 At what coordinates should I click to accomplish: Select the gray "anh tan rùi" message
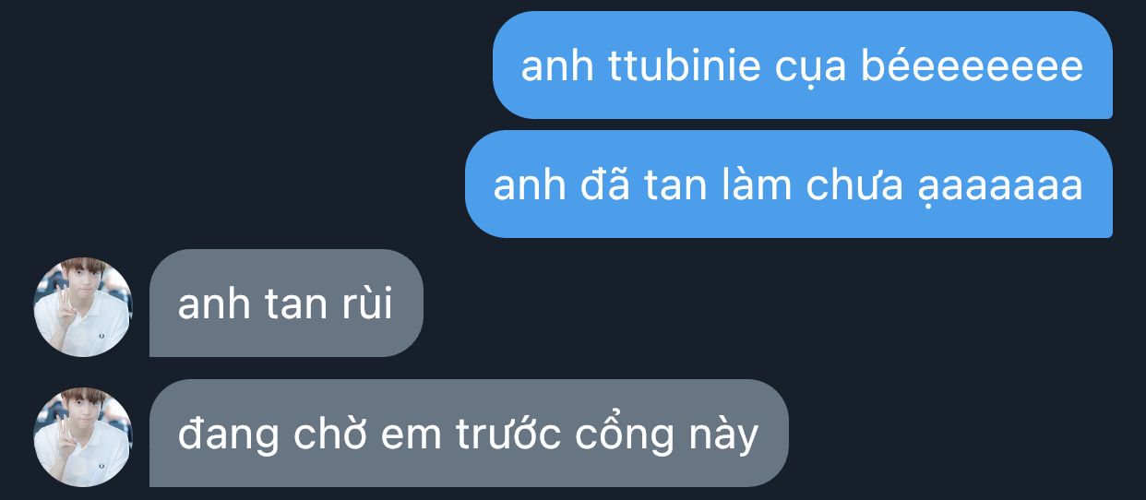(286, 304)
